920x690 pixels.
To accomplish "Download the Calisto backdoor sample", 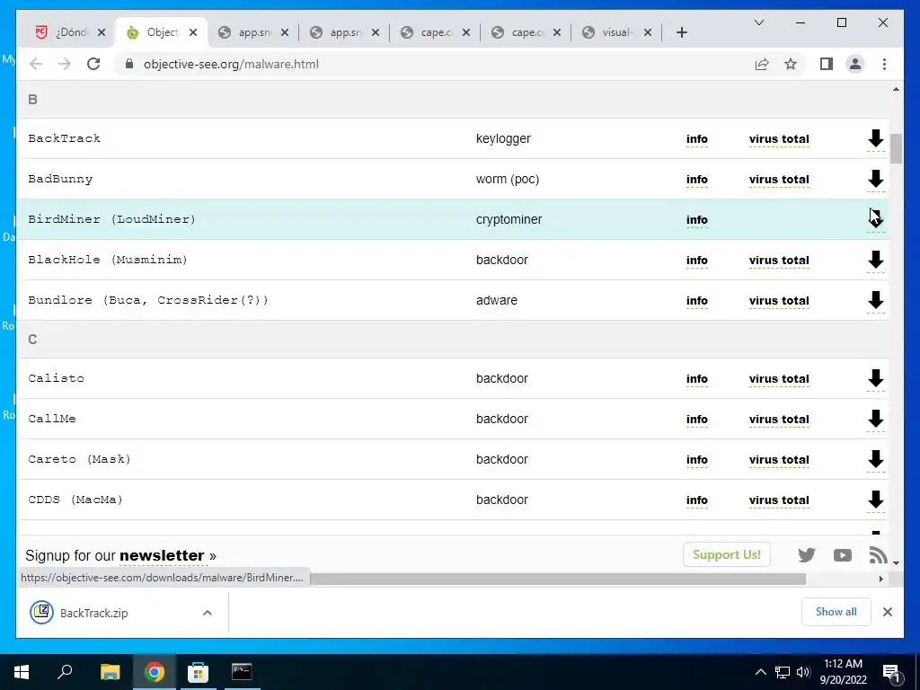I will point(875,378).
